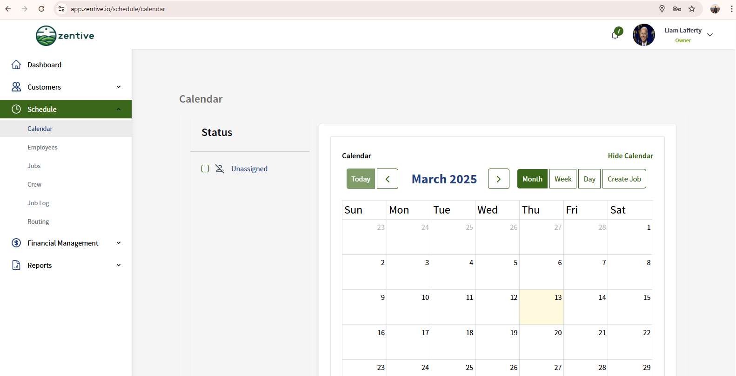Click the Dashboard home icon

16,65
